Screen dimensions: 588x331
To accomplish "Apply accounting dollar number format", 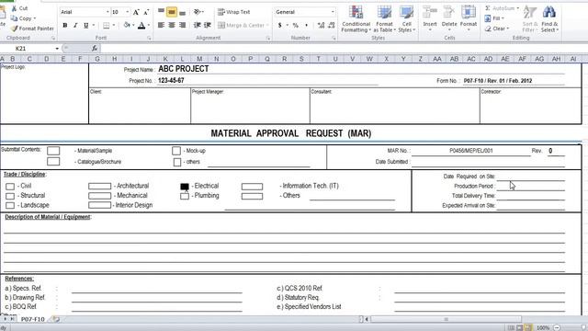I will click(x=279, y=25).
